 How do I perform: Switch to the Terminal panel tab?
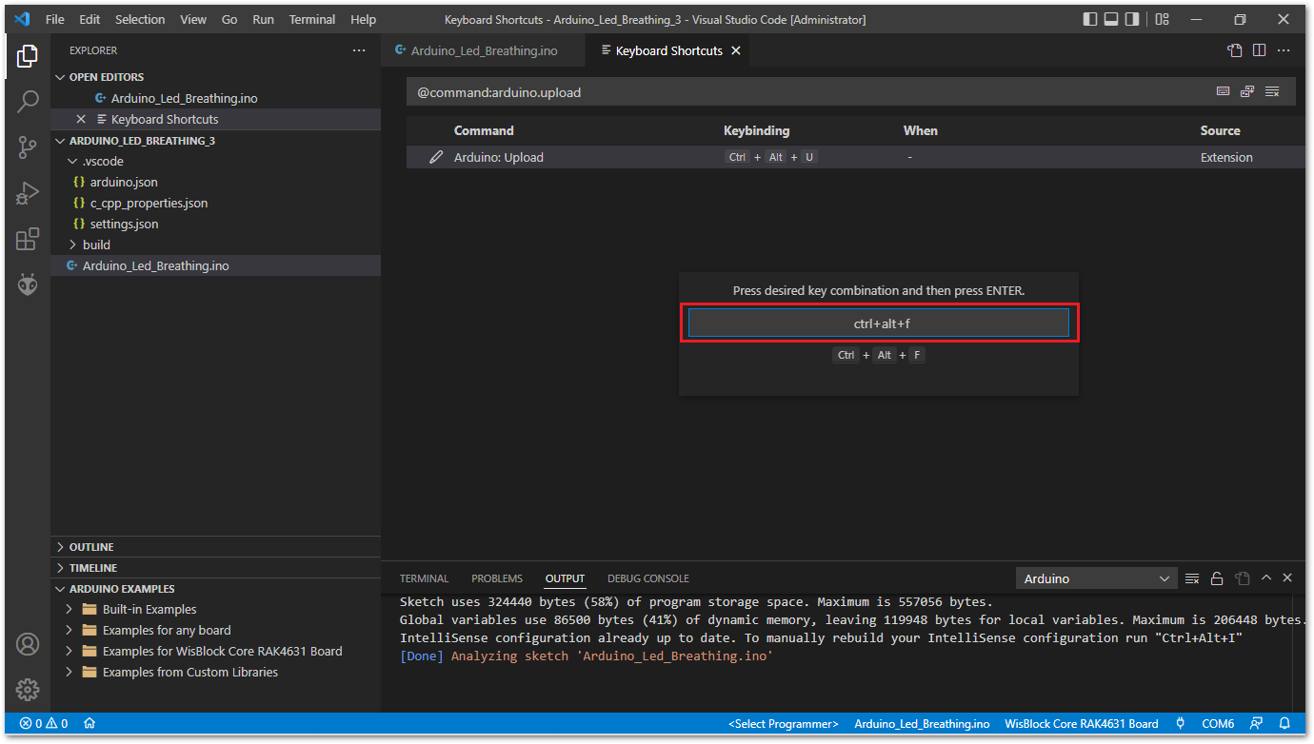click(x=424, y=578)
